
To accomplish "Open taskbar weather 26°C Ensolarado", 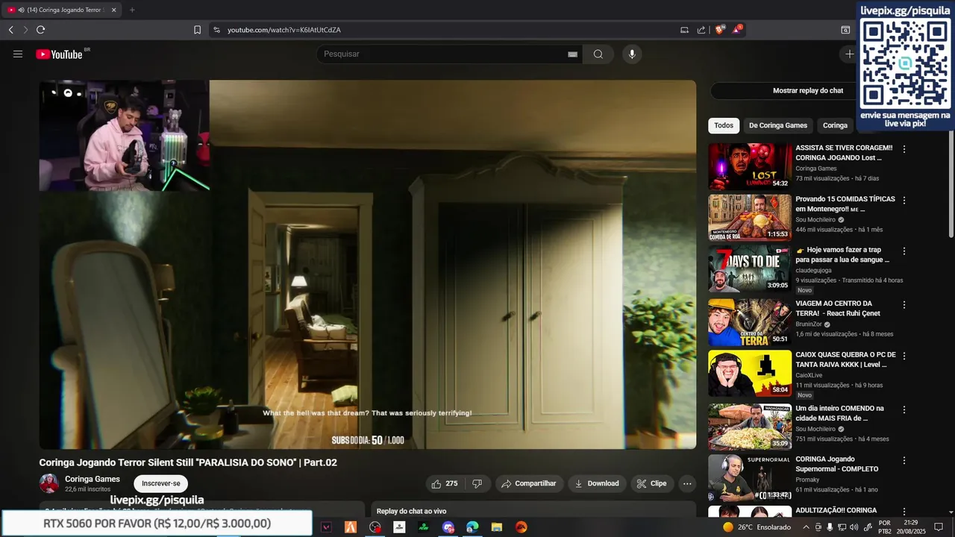I will [x=757, y=527].
